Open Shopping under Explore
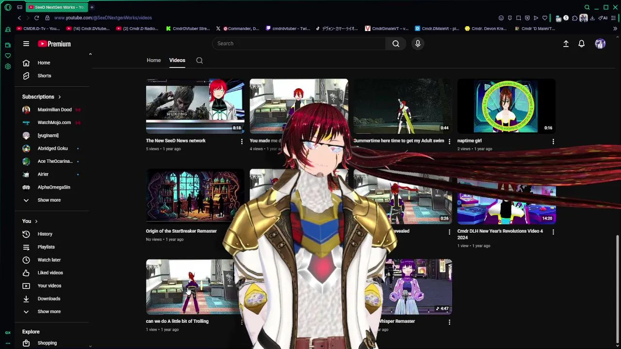Image resolution: width=621 pixels, height=349 pixels. point(47,343)
